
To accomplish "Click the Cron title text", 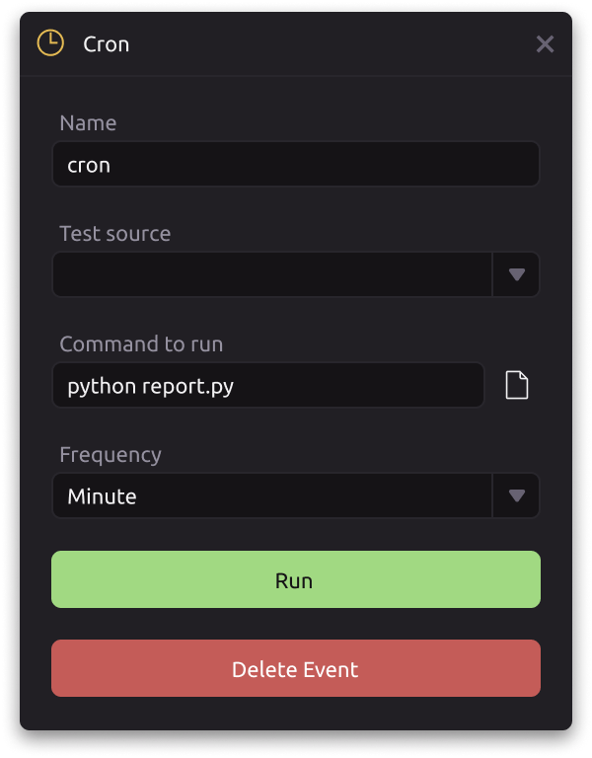I will point(107,44).
